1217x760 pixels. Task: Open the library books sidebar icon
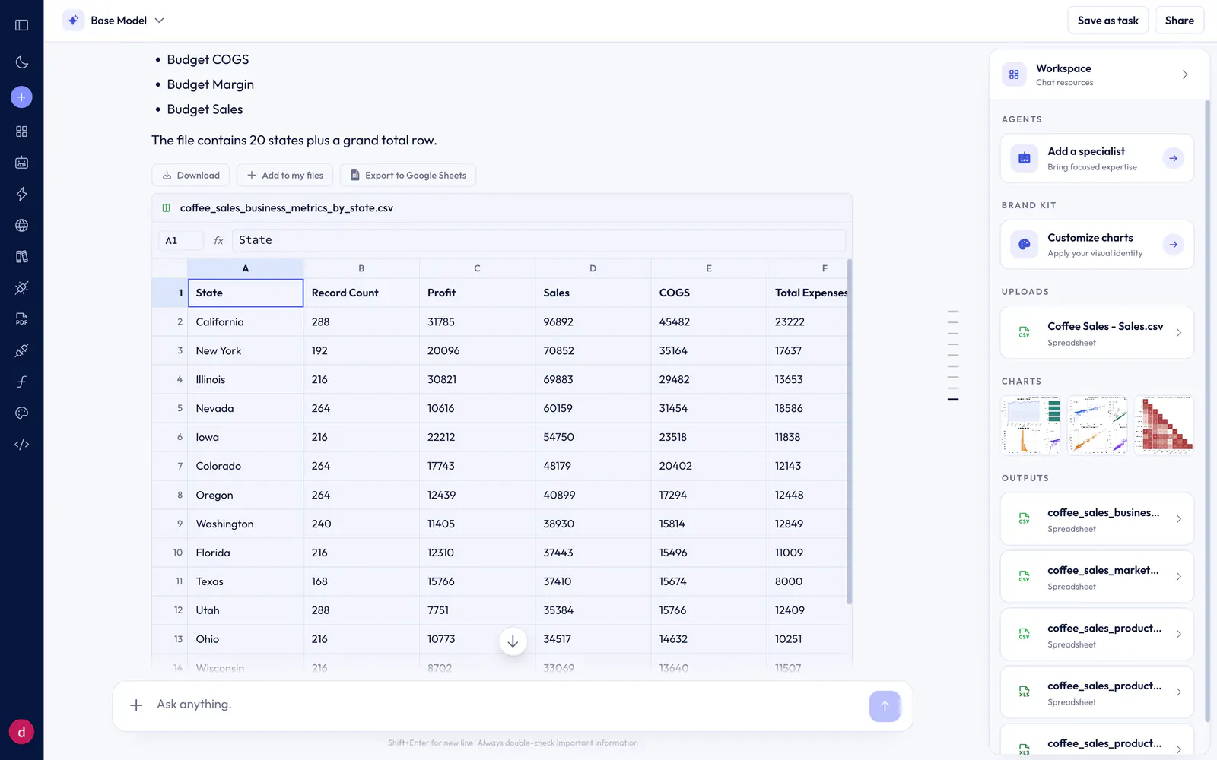pos(21,256)
